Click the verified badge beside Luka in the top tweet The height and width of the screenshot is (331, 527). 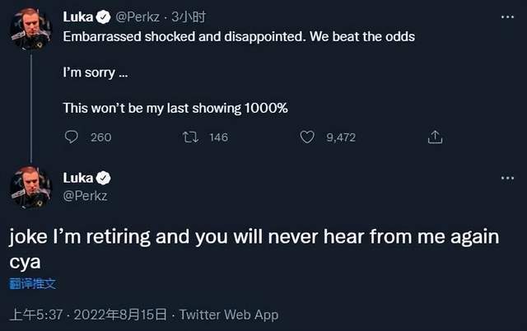104,16
